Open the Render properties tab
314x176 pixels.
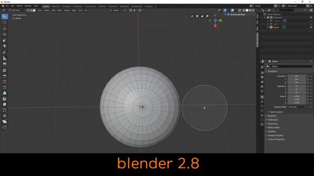tap(262, 73)
